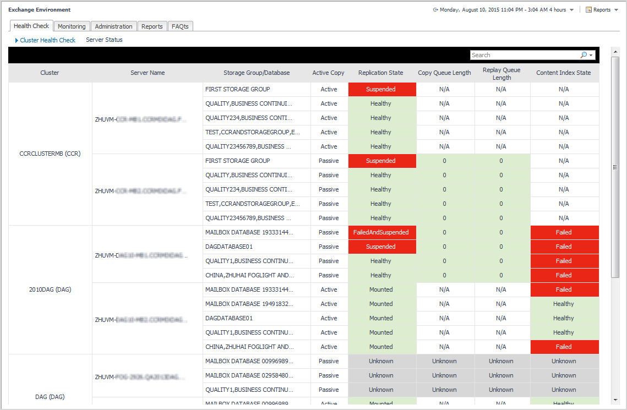Go to the FAQts tab

pos(180,26)
